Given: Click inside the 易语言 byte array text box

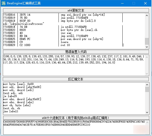Looking at the screenshot, I should (74, 65).
